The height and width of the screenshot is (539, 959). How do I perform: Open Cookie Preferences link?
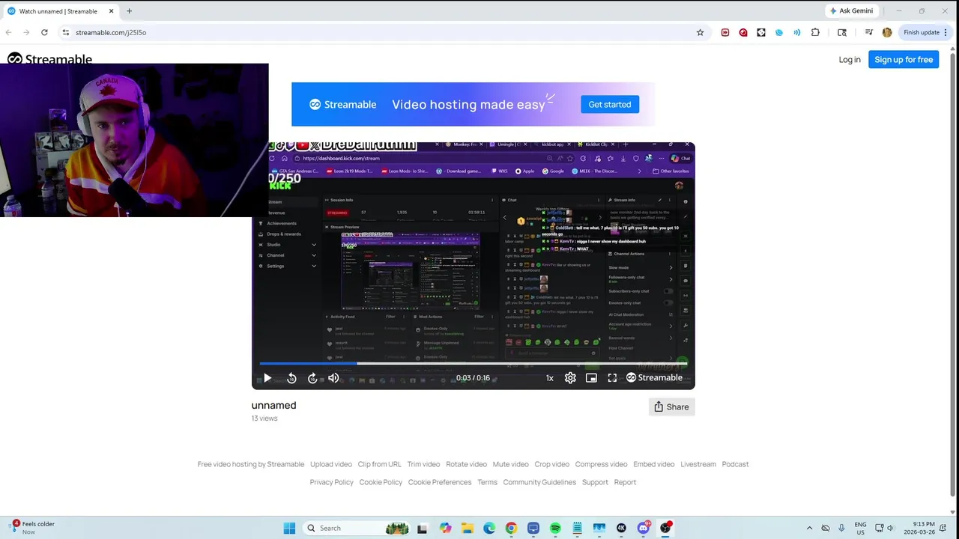pyautogui.click(x=440, y=482)
